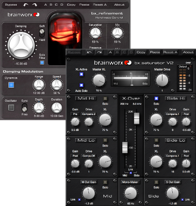The image size is (196, 206).
Task: Click the Mid Lo XL knob
Action: coord(105,162)
